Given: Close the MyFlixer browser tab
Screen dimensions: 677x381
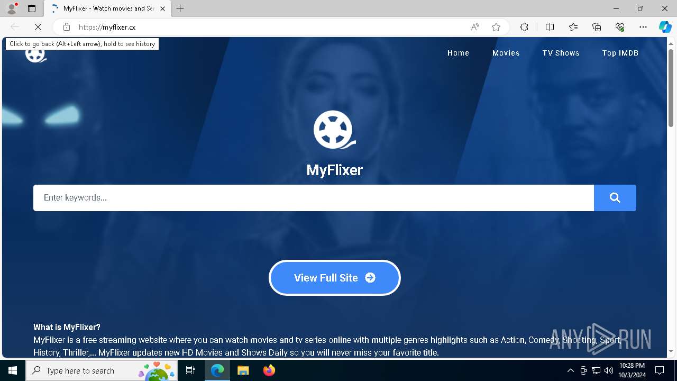Looking at the screenshot, I should pyautogui.click(x=162, y=8).
